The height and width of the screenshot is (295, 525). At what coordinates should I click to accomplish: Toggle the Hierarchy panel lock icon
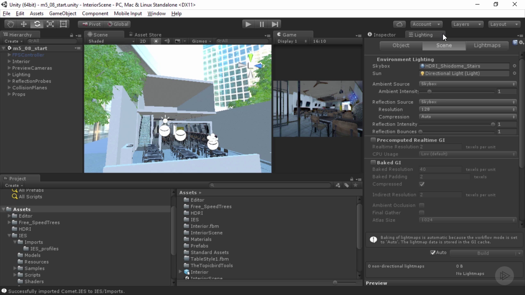click(x=71, y=35)
